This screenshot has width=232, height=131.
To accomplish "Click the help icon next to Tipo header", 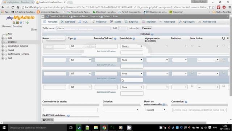I will pyautogui.click(x=75, y=39).
